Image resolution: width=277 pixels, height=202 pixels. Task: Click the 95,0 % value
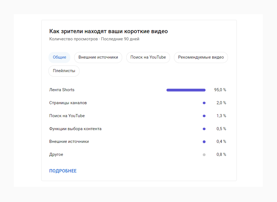[220, 90]
